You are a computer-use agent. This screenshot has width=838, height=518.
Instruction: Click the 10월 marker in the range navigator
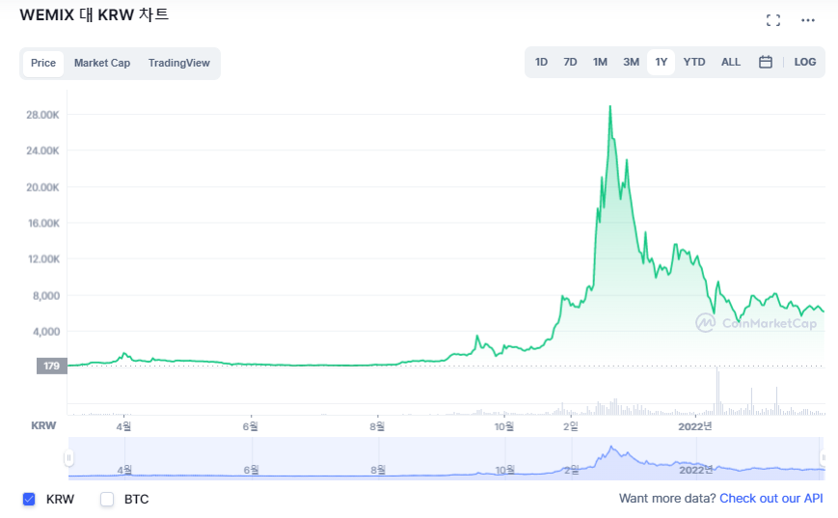[x=505, y=470]
